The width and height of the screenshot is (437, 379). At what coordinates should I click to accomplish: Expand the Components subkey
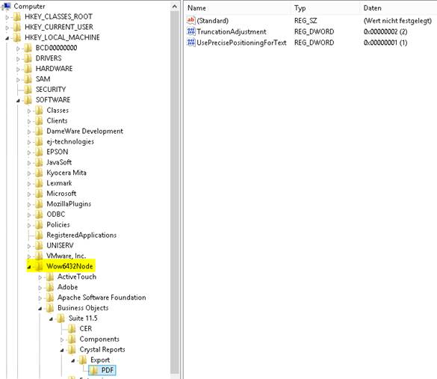tap(62, 339)
